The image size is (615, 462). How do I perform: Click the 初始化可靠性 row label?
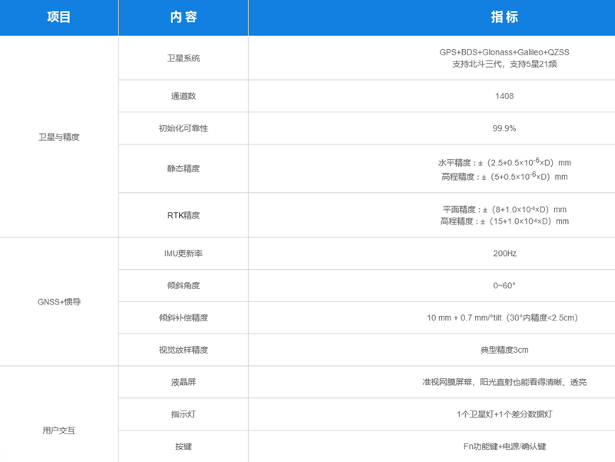point(184,128)
